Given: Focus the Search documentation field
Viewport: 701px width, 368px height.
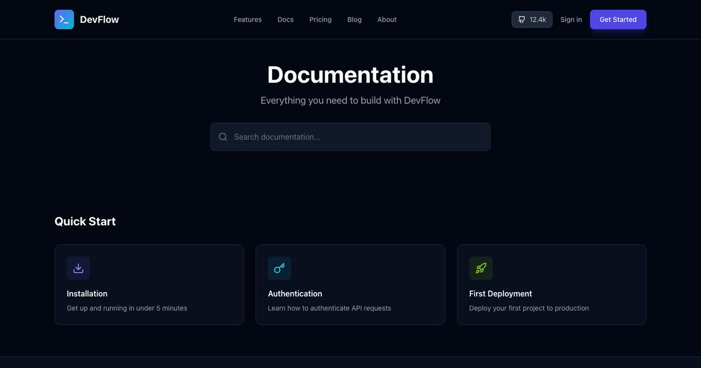Looking at the screenshot, I should click(350, 137).
